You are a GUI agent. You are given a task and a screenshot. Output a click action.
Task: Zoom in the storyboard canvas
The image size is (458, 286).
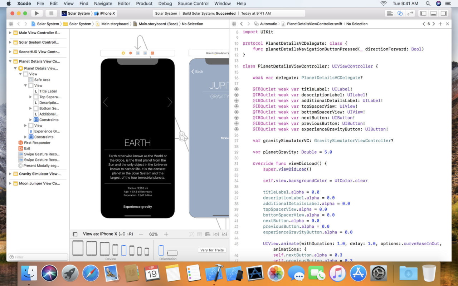pyautogui.click(x=166, y=234)
